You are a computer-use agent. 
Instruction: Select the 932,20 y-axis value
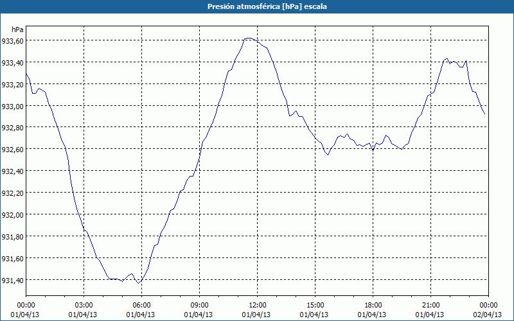pyautogui.click(x=12, y=193)
